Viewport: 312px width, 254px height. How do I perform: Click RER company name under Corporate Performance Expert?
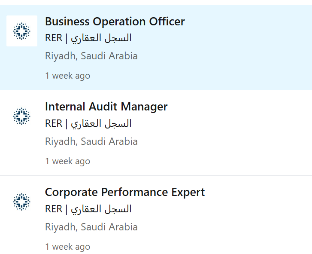coord(88,209)
